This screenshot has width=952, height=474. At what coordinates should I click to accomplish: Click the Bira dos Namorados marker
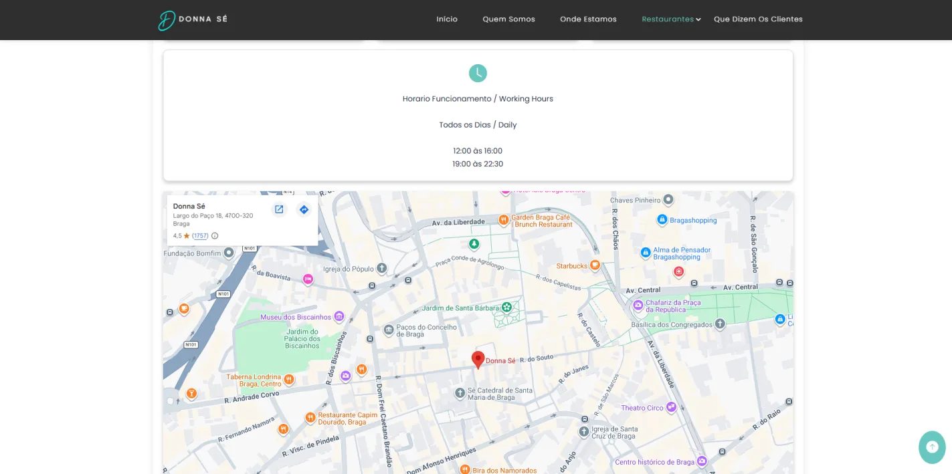[x=465, y=469]
